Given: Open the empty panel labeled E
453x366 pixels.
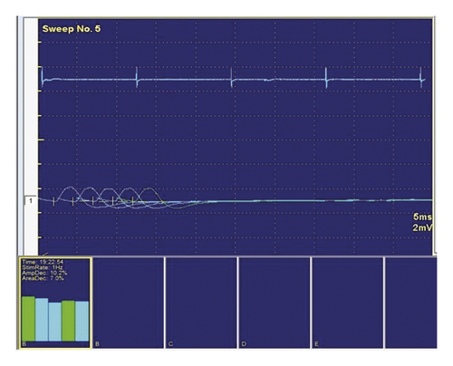Looking at the screenshot, I should click(x=348, y=303).
